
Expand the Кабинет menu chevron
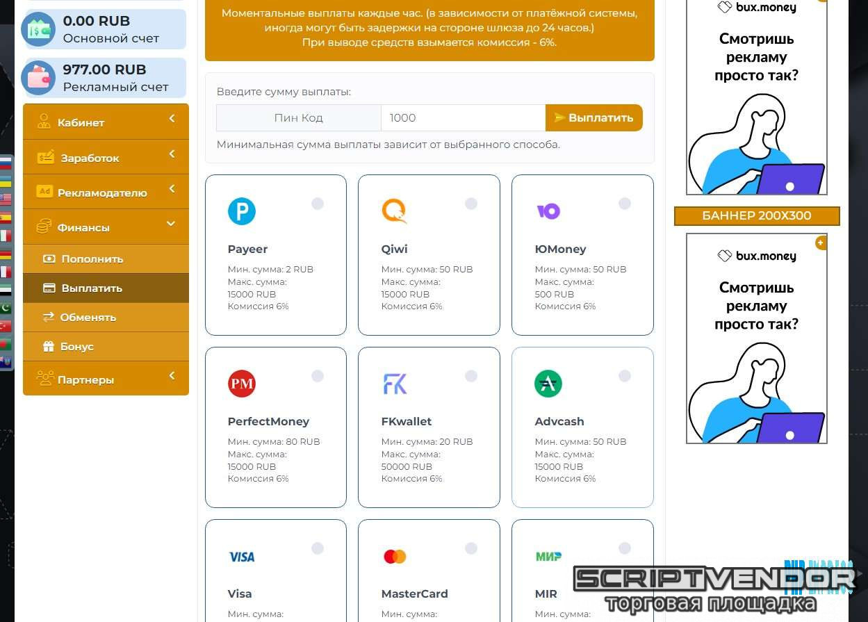172,120
